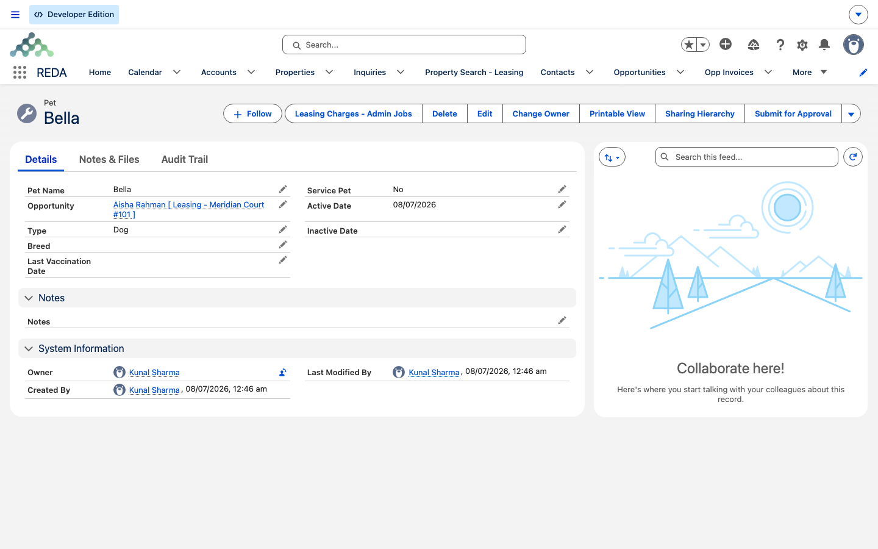Open the Global Actions plus icon
Viewport: 878px width, 549px height.
tap(726, 44)
